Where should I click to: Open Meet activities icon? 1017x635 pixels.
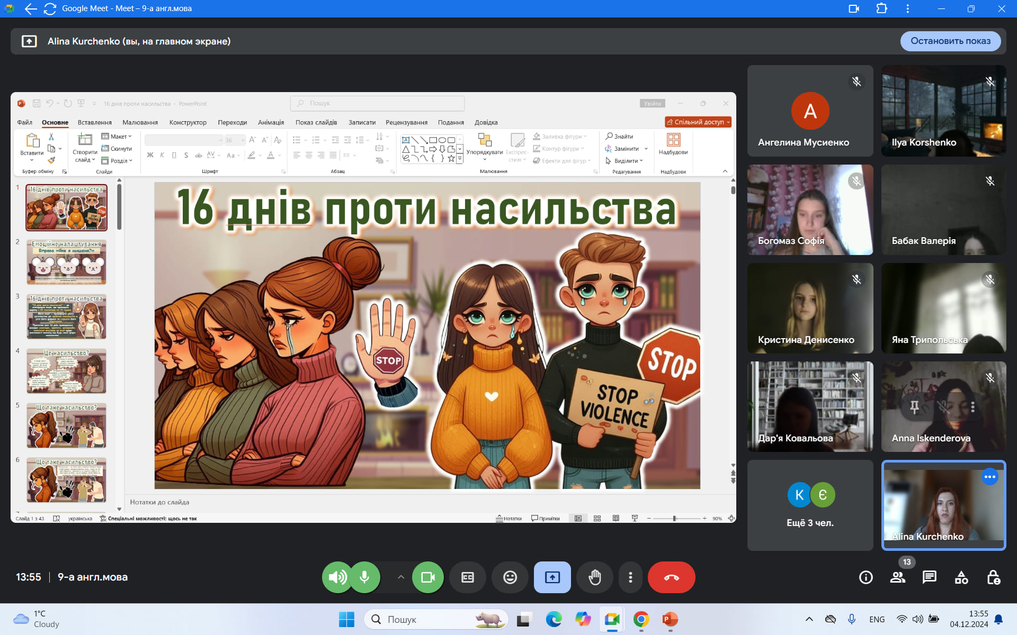[x=961, y=577]
